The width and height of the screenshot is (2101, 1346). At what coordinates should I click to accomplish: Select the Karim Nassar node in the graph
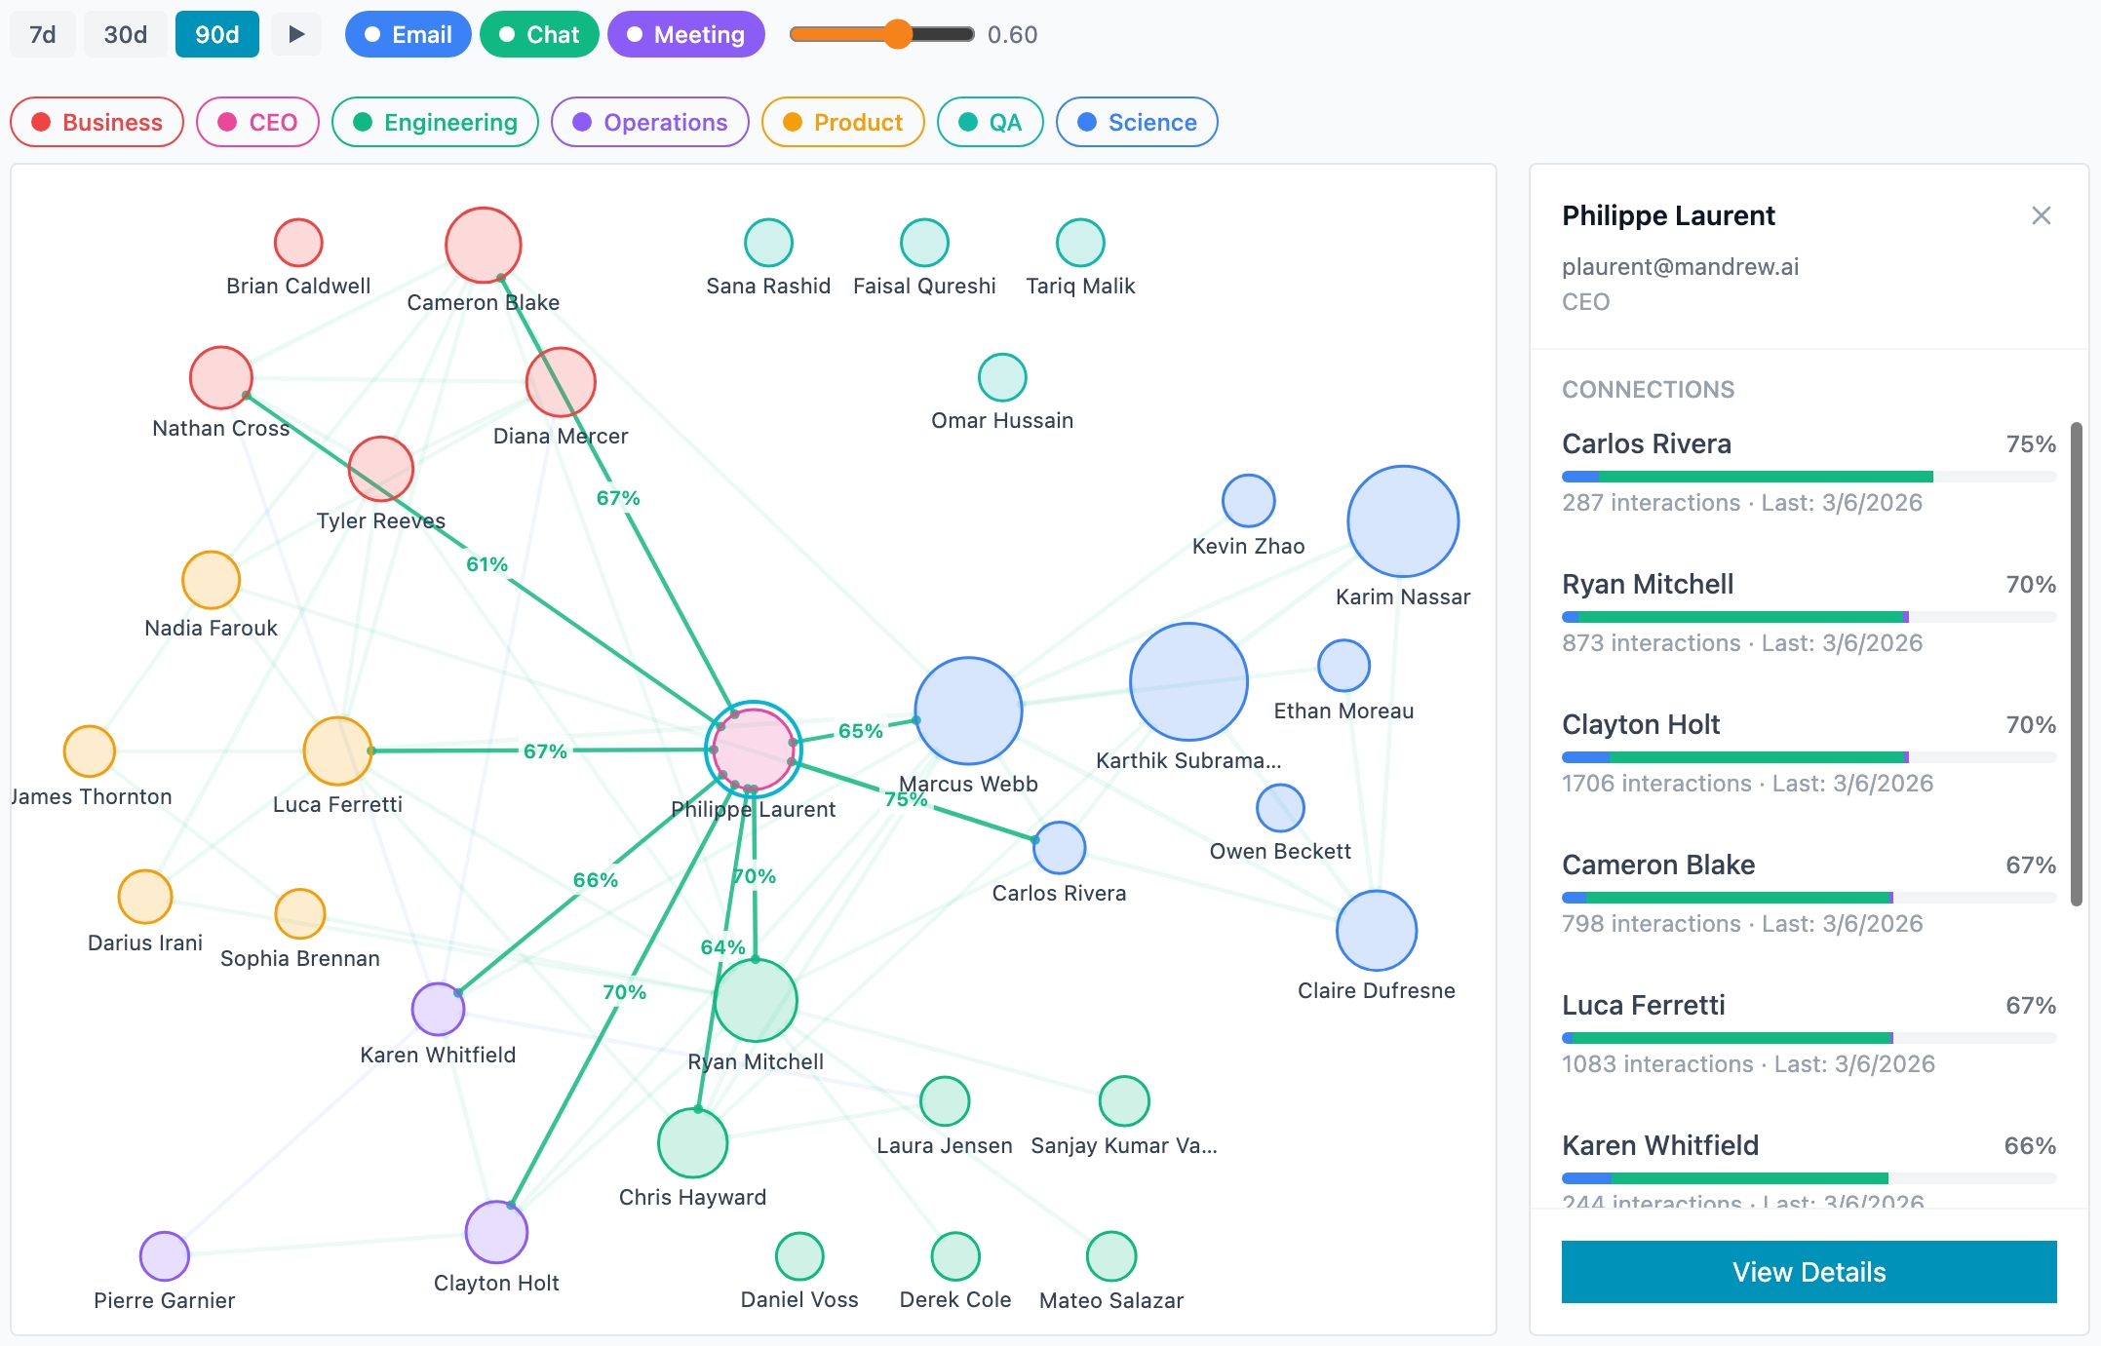[x=1402, y=521]
